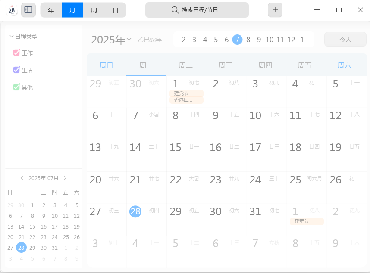Image resolution: width=370 pixels, height=273 pixels.
Task: Switch to 年 view tab
Action: pos(51,10)
